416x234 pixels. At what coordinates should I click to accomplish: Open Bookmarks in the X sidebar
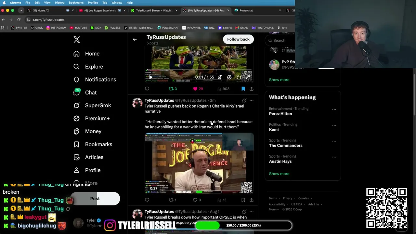coord(93,144)
